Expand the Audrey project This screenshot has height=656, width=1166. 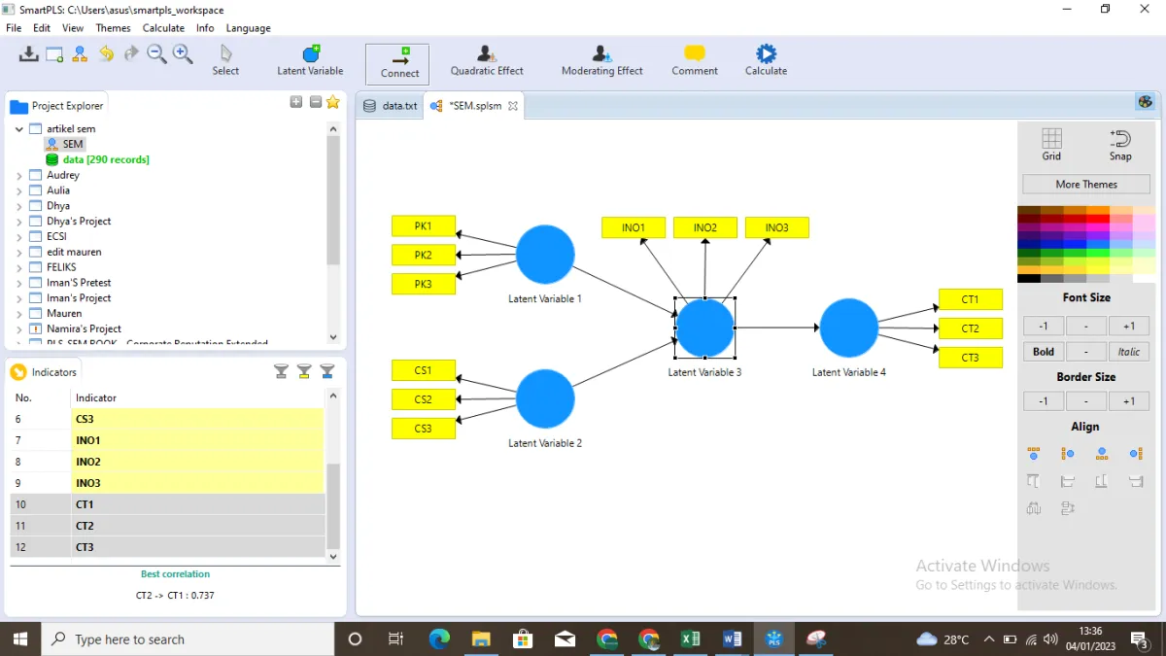[x=19, y=175]
